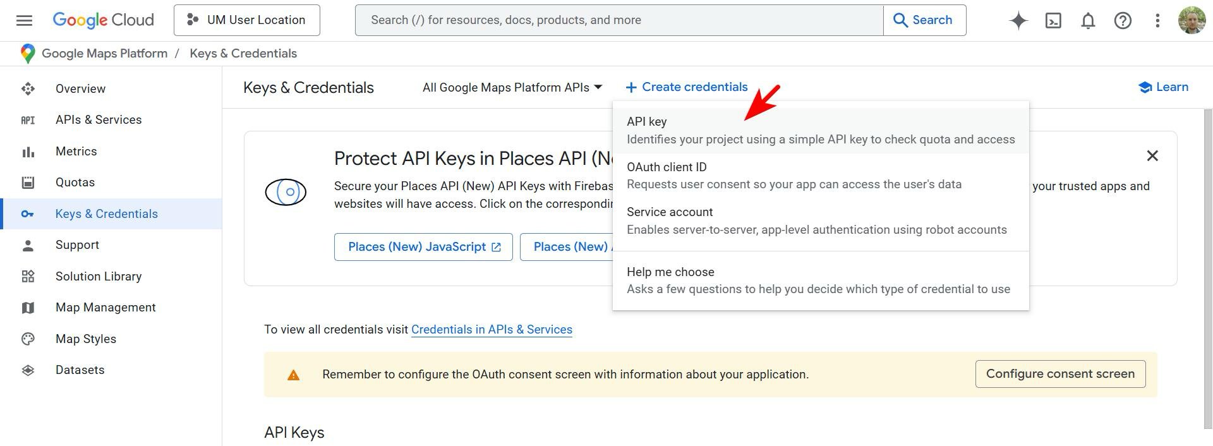
Task: Activate Cloud Shell terminal icon
Action: point(1053,20)
